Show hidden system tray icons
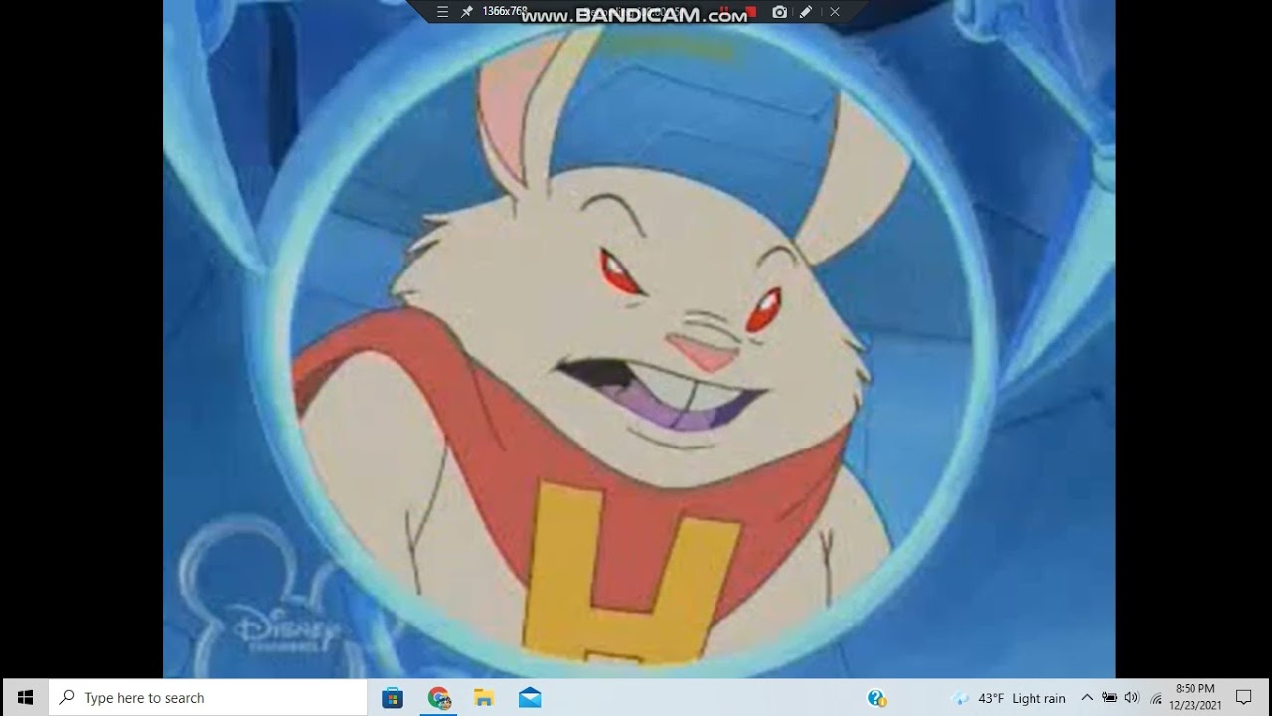 [1087, 698]
